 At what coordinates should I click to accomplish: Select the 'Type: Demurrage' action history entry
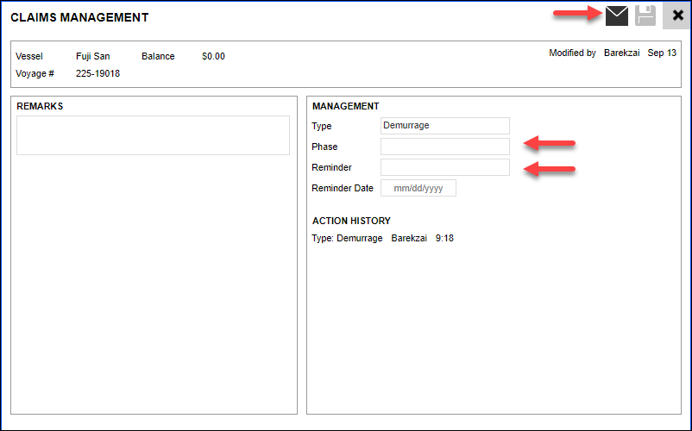click(347, 239)
